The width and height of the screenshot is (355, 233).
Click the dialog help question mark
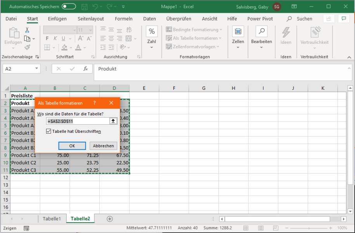pos(94,103)
